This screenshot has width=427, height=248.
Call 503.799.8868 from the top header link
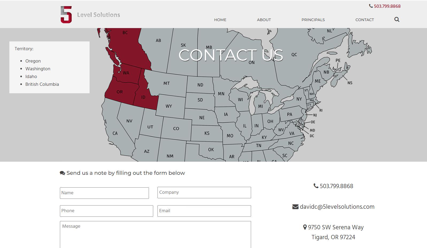click(x=387, y=6)
